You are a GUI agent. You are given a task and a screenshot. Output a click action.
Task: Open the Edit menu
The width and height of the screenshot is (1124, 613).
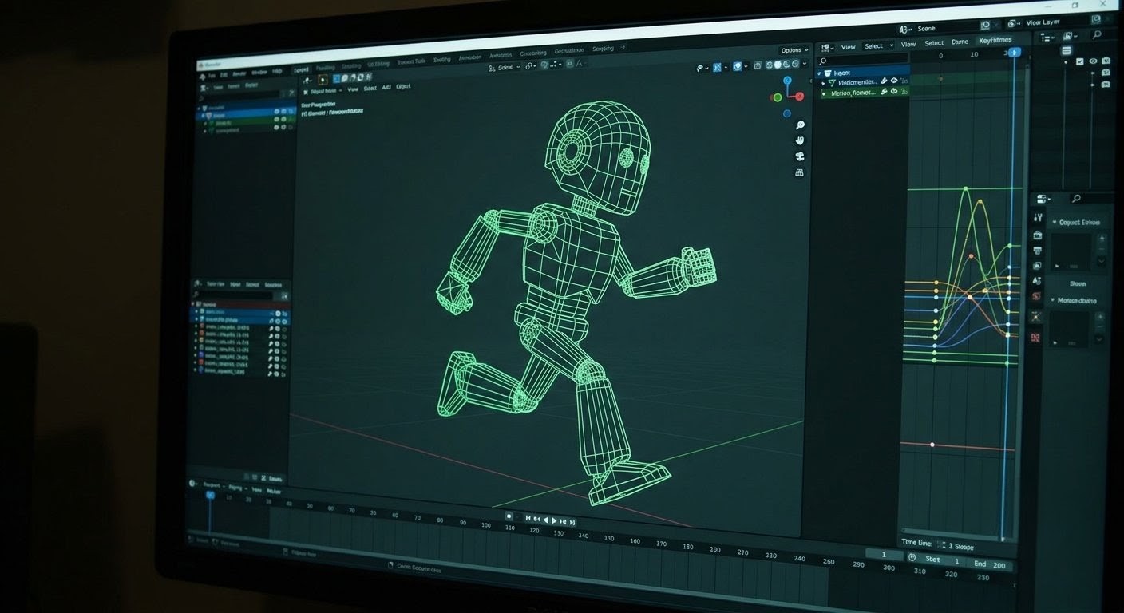point(224,75)
